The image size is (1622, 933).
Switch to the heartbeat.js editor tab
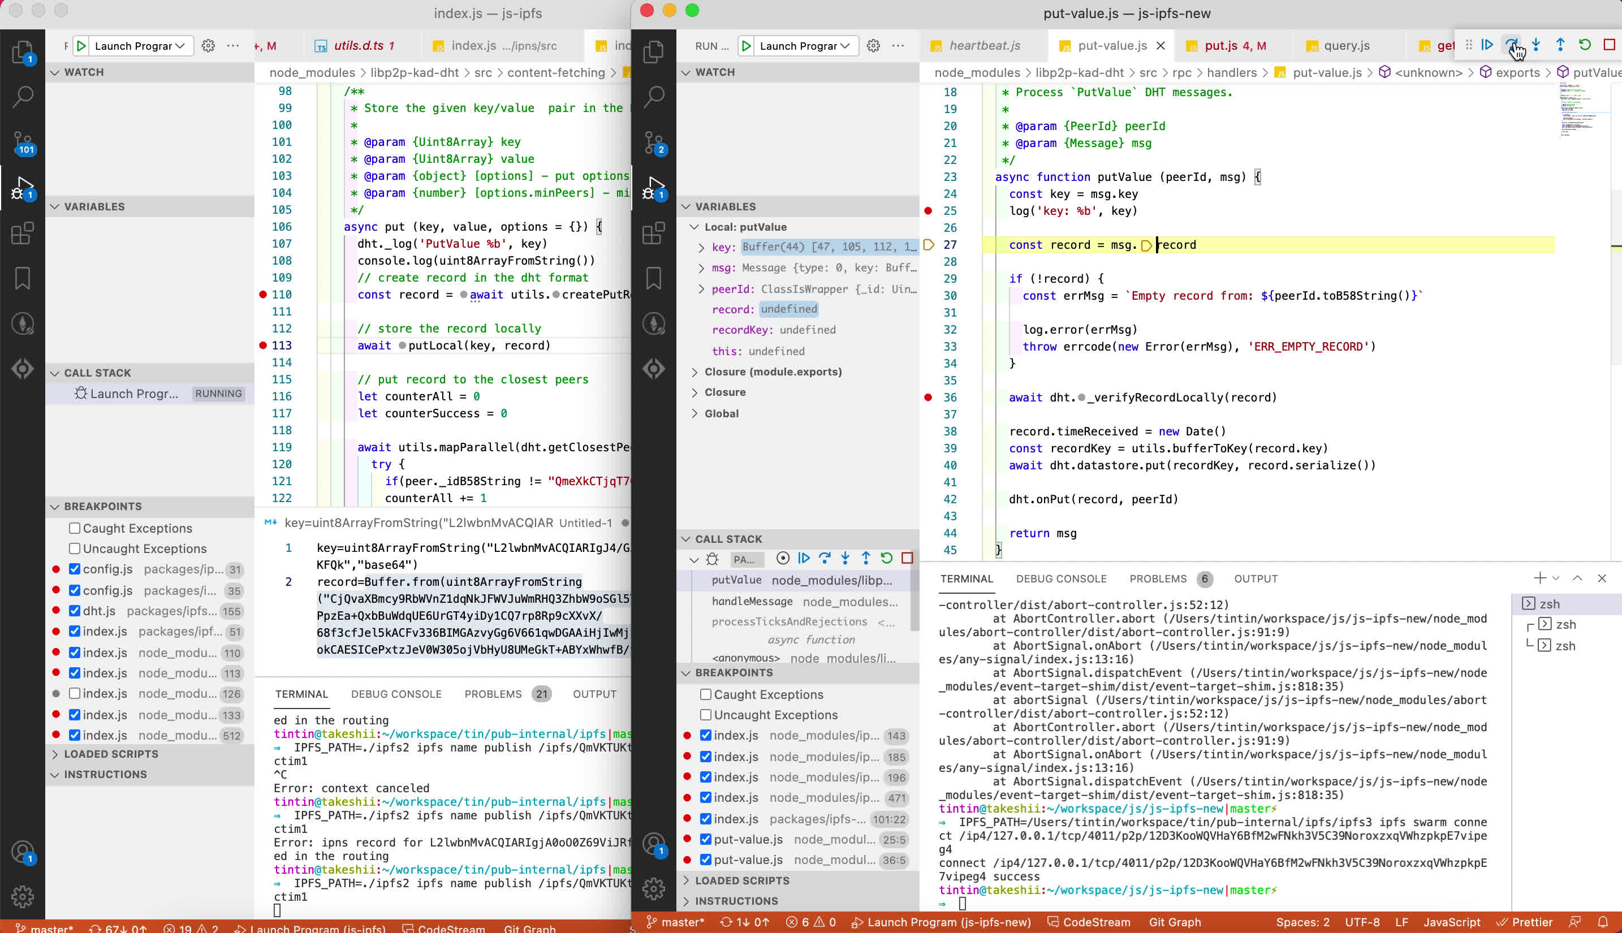[983, 45]
